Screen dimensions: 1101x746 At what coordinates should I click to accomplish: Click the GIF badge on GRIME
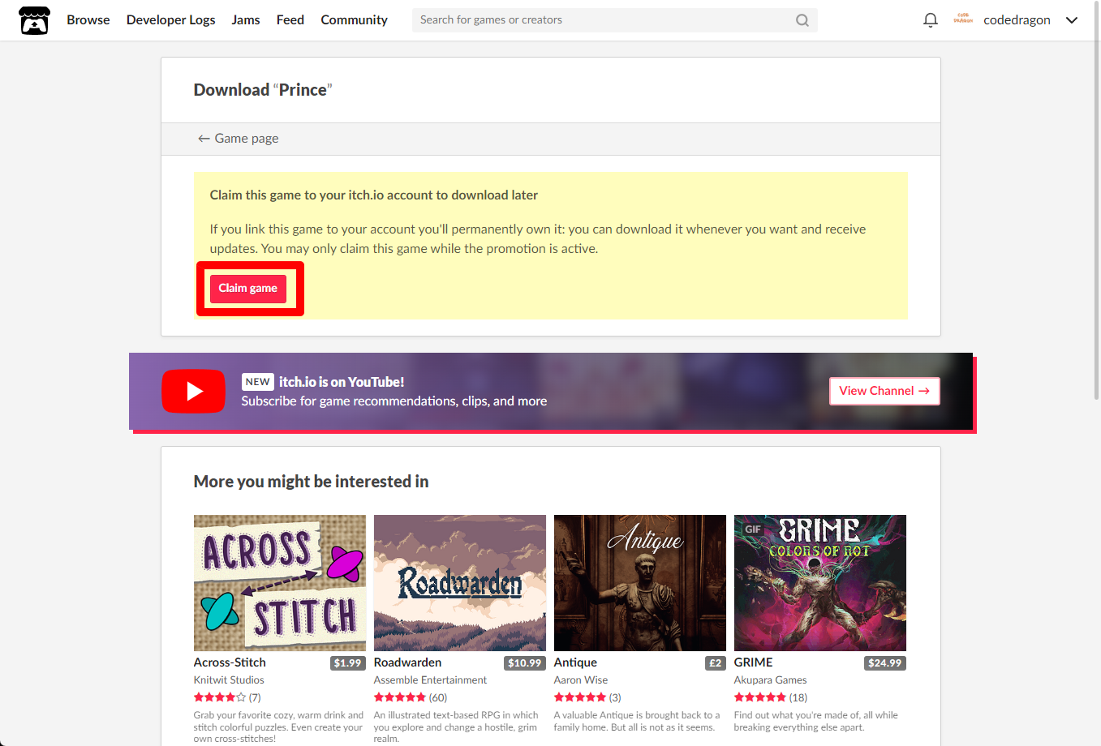point(754,529)
